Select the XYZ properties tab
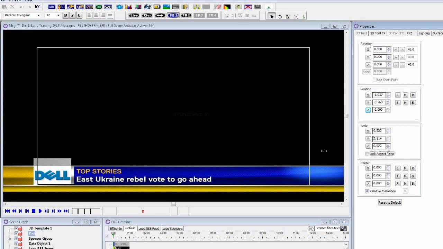 click(409, 33)
